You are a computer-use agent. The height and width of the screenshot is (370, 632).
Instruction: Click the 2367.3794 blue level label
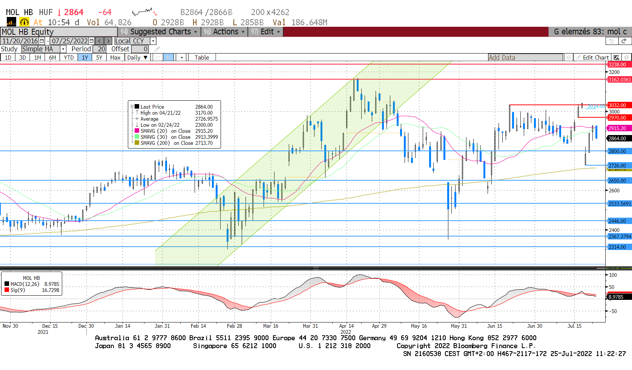(x=619, y=236)
